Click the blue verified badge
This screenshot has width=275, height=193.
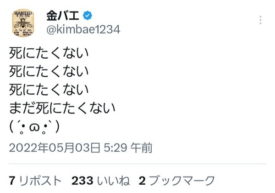[x=88, y=15]
